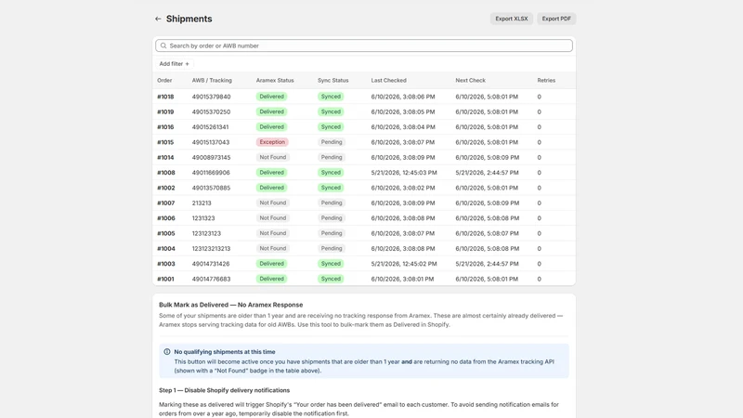Screen dimensions: 743x418
Task: Click the Exception badge on order #1015
Action: 272,142
